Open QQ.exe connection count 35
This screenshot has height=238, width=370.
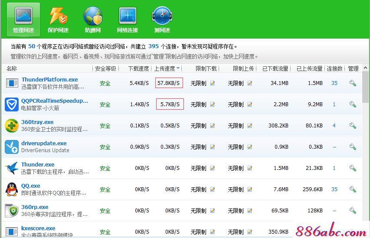tap(334, 189)
